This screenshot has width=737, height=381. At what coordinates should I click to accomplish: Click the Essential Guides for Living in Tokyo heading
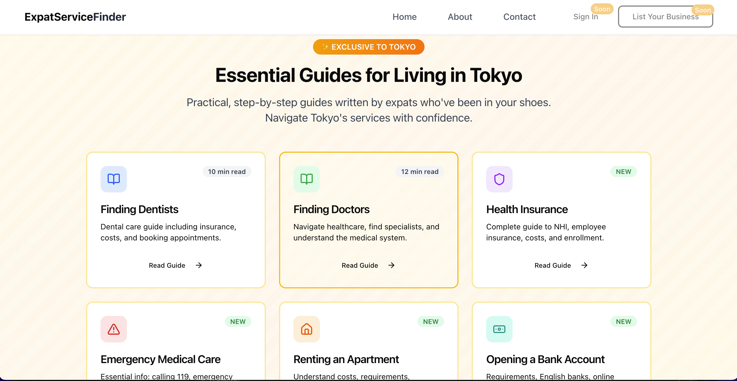[368, 75]
